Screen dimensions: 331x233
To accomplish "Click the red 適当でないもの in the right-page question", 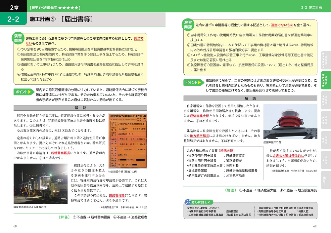I will (282, 25).
